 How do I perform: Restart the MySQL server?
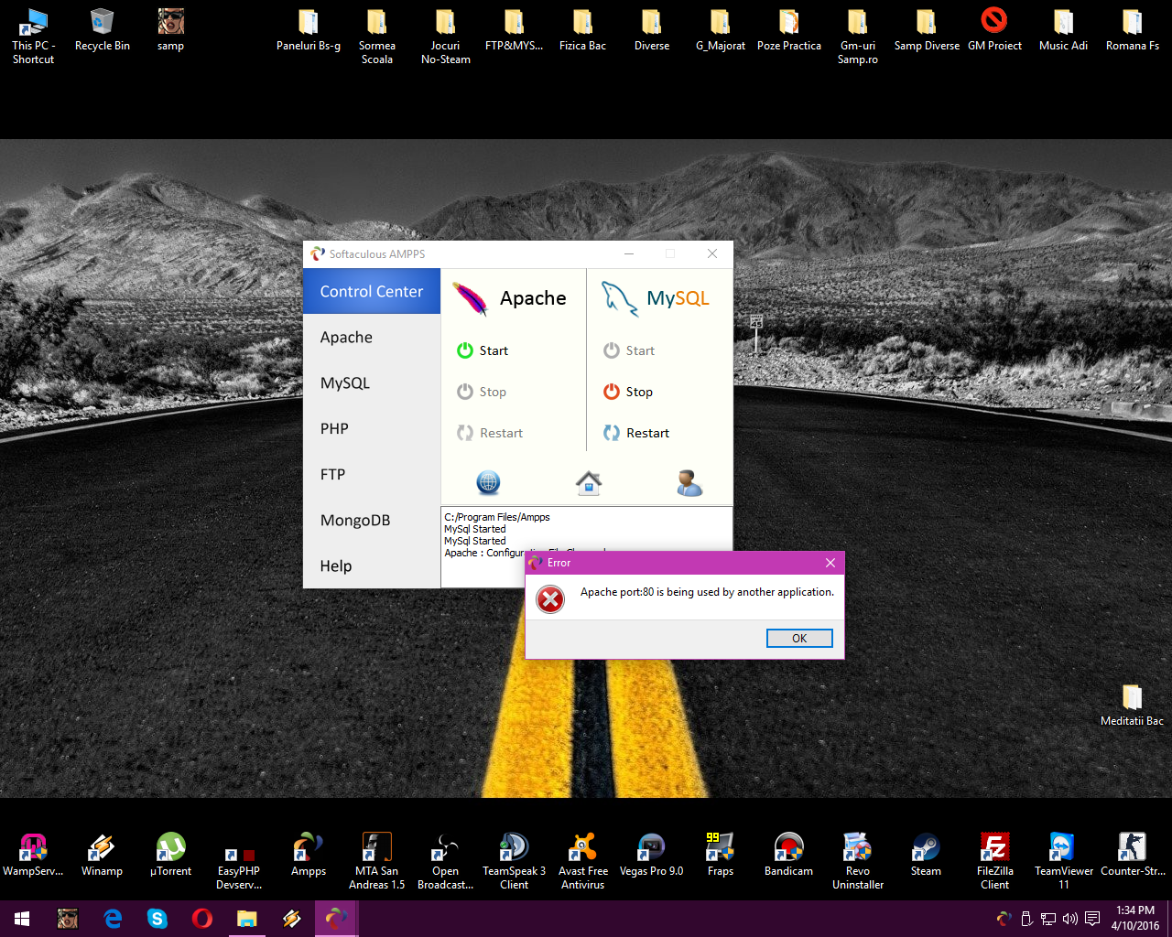point(636,433)
